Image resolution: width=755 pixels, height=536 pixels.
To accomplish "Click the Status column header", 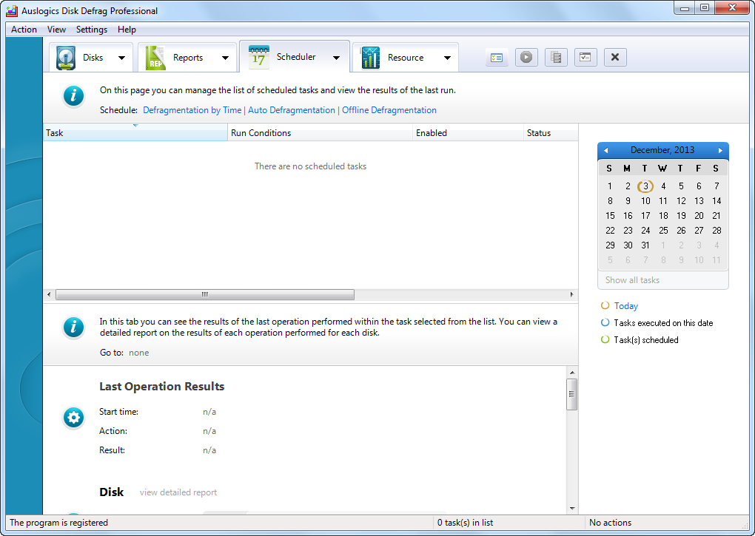I will click(551, 132).
